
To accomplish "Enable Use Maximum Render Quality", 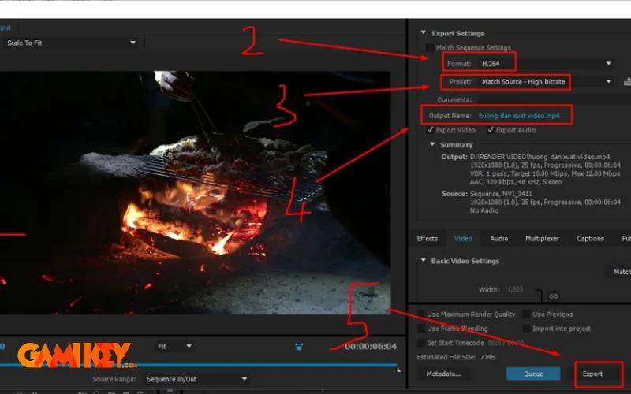I will point(421,314).
